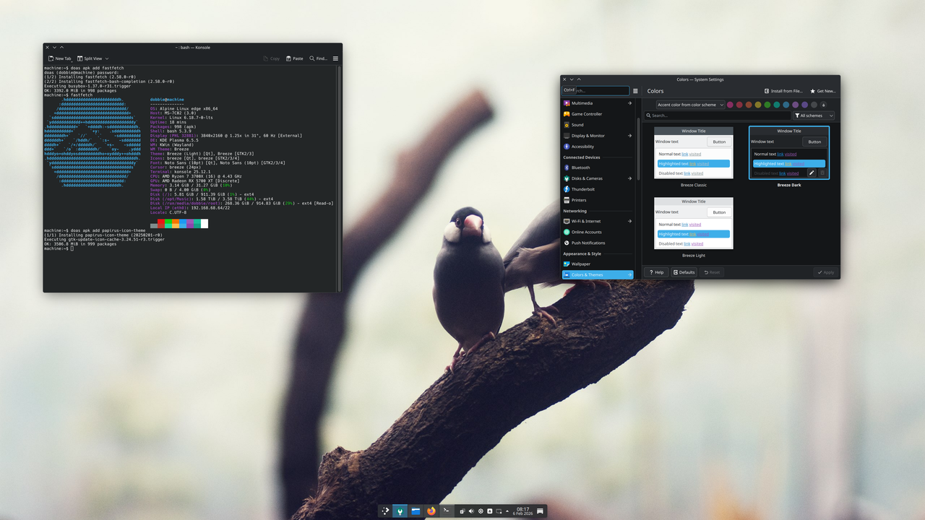Open Disks & Cameras settings
Image resolution: width=925 pixels, height=520 pixels.
click(x=598, y=178)
